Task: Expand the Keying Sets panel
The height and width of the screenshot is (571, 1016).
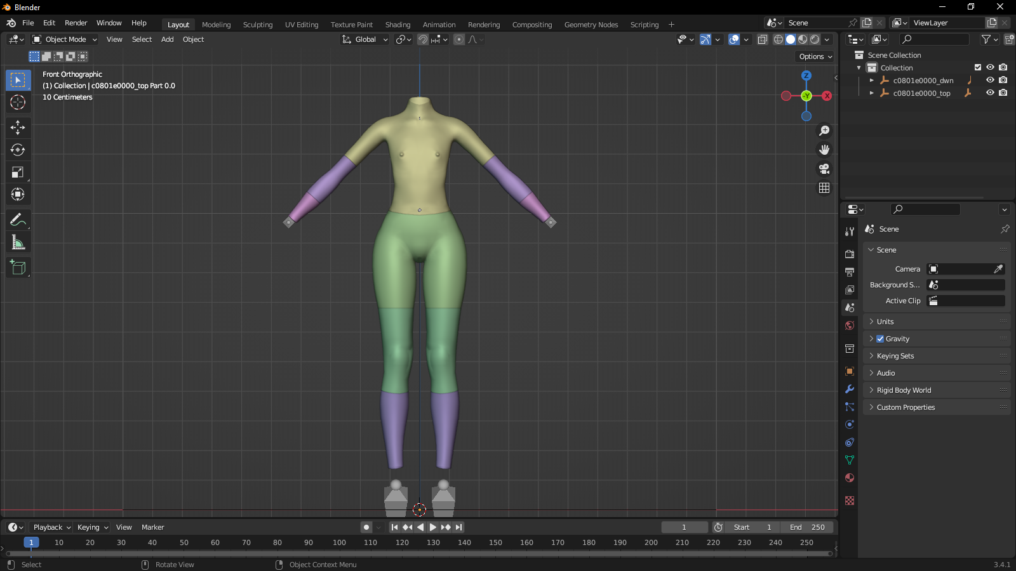Action: tap(937, 356)
